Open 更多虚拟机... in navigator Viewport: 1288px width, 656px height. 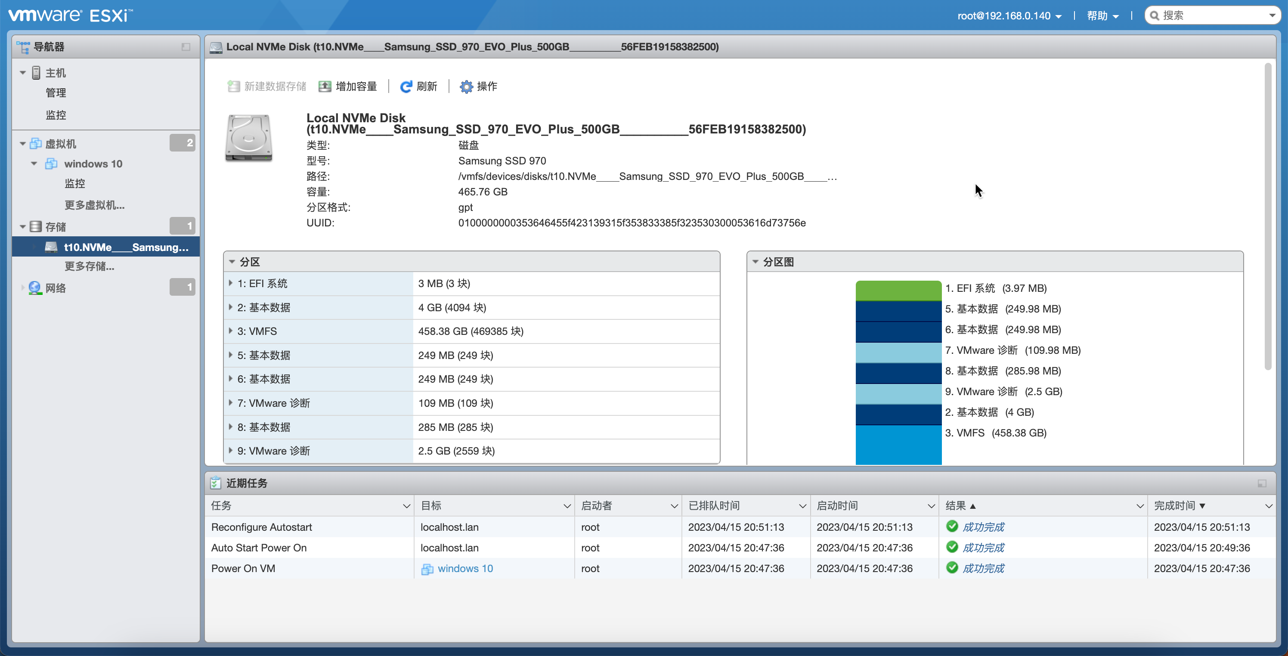coord(95,205)
